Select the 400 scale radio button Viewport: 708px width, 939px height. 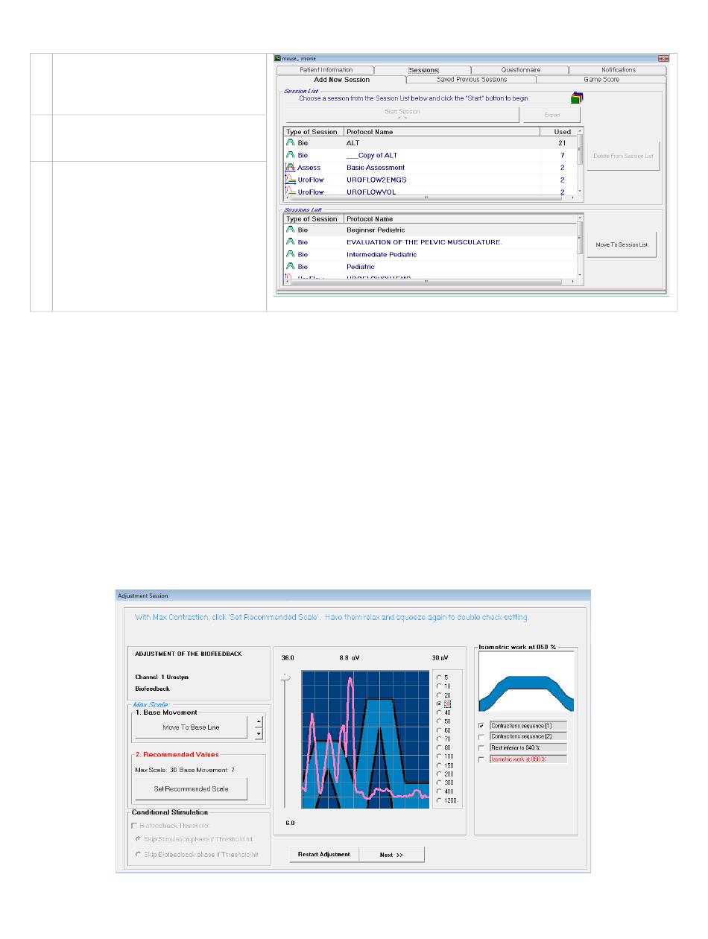coord(438,792)
